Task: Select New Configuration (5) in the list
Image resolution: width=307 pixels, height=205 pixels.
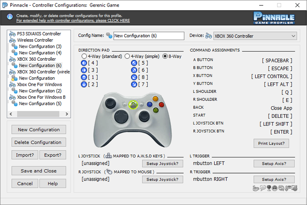Action: click(40, 104)
